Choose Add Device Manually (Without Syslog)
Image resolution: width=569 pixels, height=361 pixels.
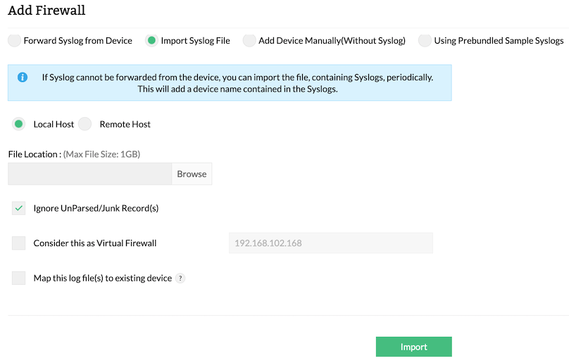click(x=249, y=41)
